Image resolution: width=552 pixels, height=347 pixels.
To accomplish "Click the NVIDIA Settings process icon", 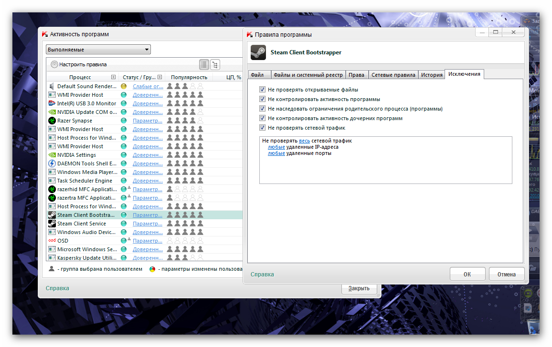I will pyautogui.click(x=52, y=155).
